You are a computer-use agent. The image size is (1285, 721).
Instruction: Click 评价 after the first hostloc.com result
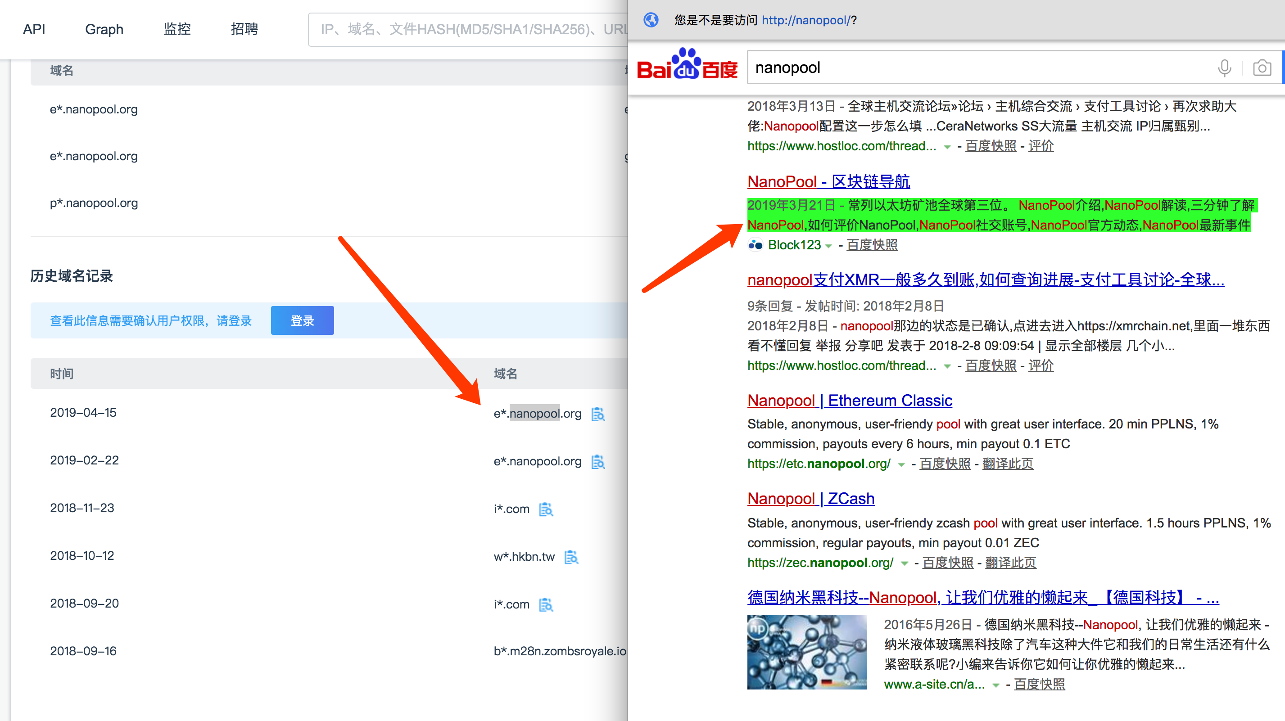tap(1041, 146)
